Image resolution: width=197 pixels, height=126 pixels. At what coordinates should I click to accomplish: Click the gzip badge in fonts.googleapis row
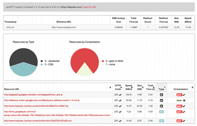(179, 112)
